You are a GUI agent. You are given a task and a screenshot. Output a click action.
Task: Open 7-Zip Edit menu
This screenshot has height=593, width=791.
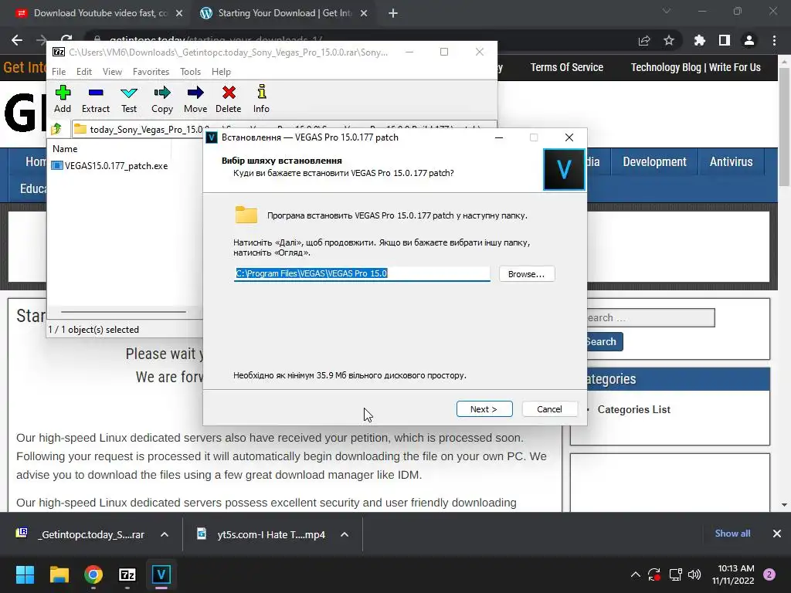coord(83,72)
